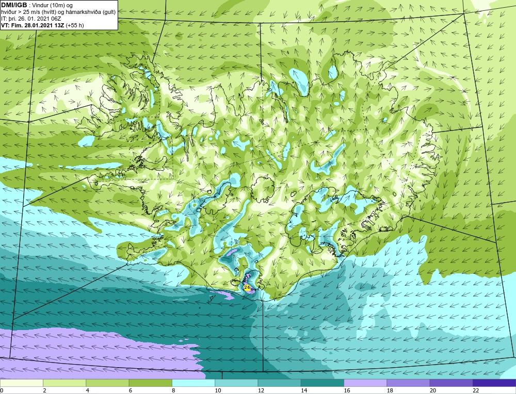Click the legend label '6'
This screenshot has height=394, width=516.
point(131,390)
